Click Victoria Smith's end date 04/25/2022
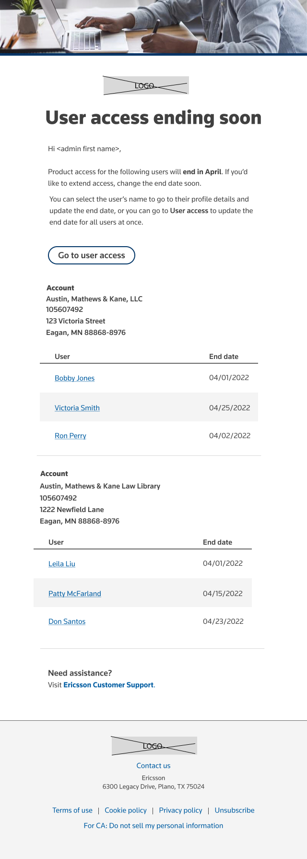This screenshot has height=859, width=307. pyautogui.click(x=230, y=408)
